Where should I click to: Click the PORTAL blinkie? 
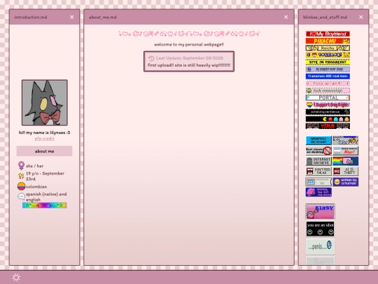click(328, 97)
